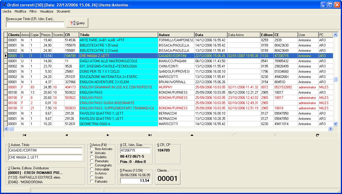342x194 pixels.
Task: Click CR cell '327866'
Action: click(72, 82)
